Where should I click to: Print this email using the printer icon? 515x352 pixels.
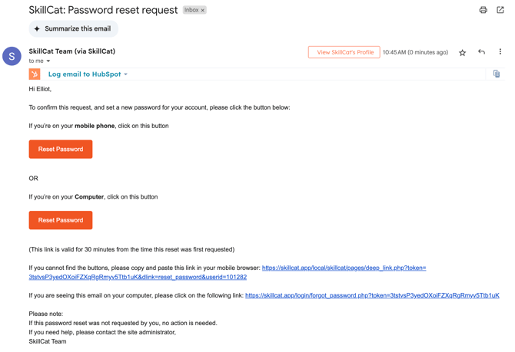483,10
